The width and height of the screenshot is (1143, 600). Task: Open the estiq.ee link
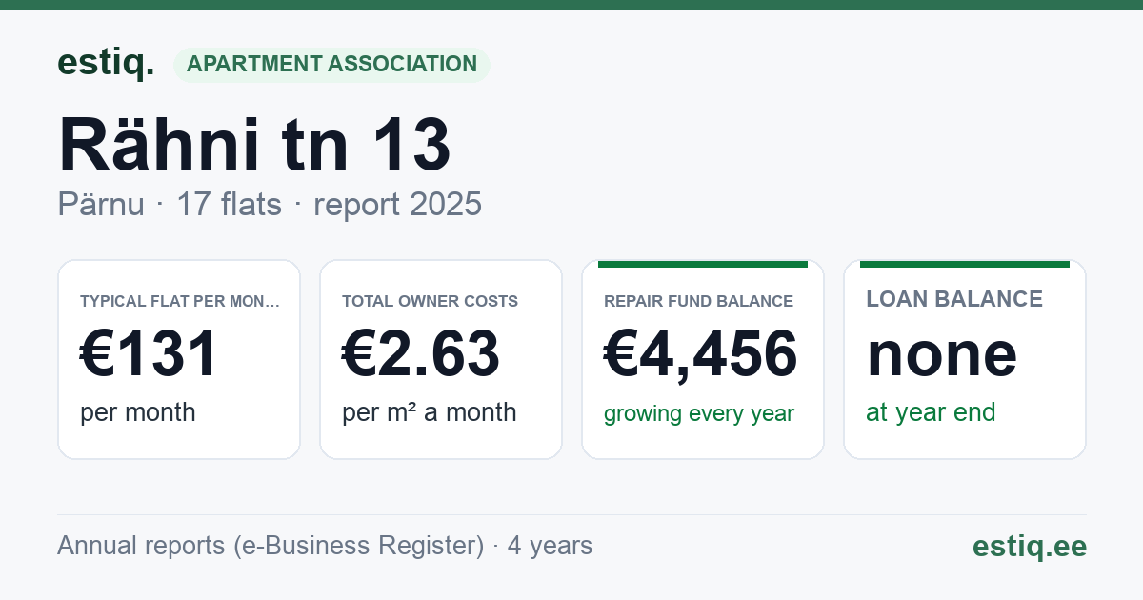[1030, 546]
